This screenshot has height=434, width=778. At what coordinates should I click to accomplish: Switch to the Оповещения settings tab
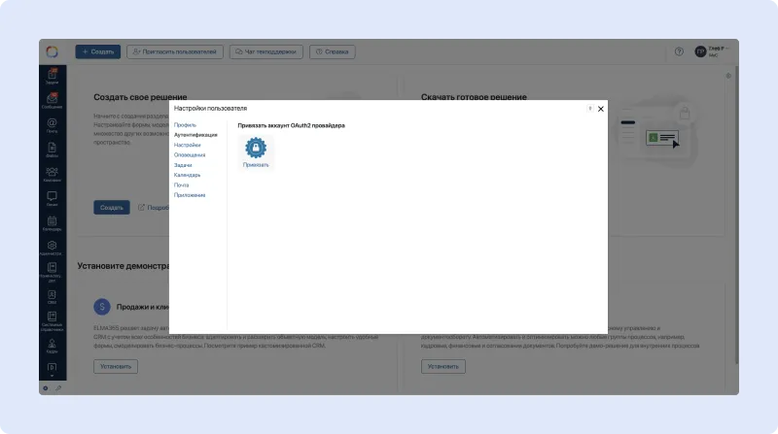pyautogui.click(x=190, y=155)
